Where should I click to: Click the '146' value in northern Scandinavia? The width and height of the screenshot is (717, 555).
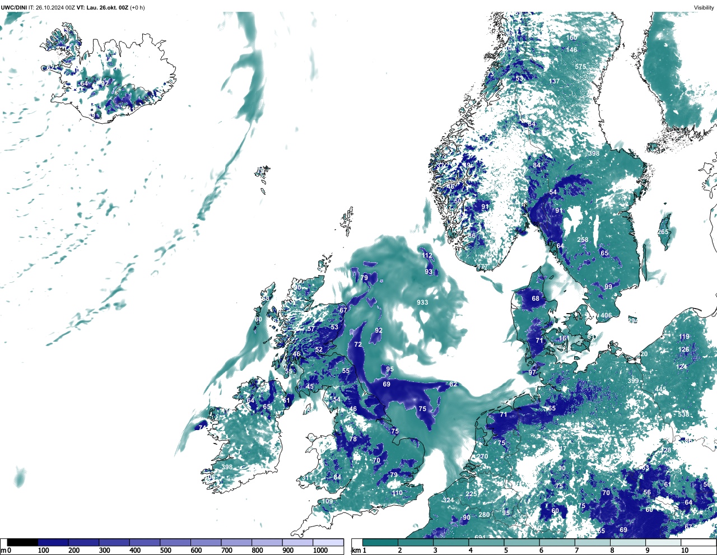(x=571, y=50)
